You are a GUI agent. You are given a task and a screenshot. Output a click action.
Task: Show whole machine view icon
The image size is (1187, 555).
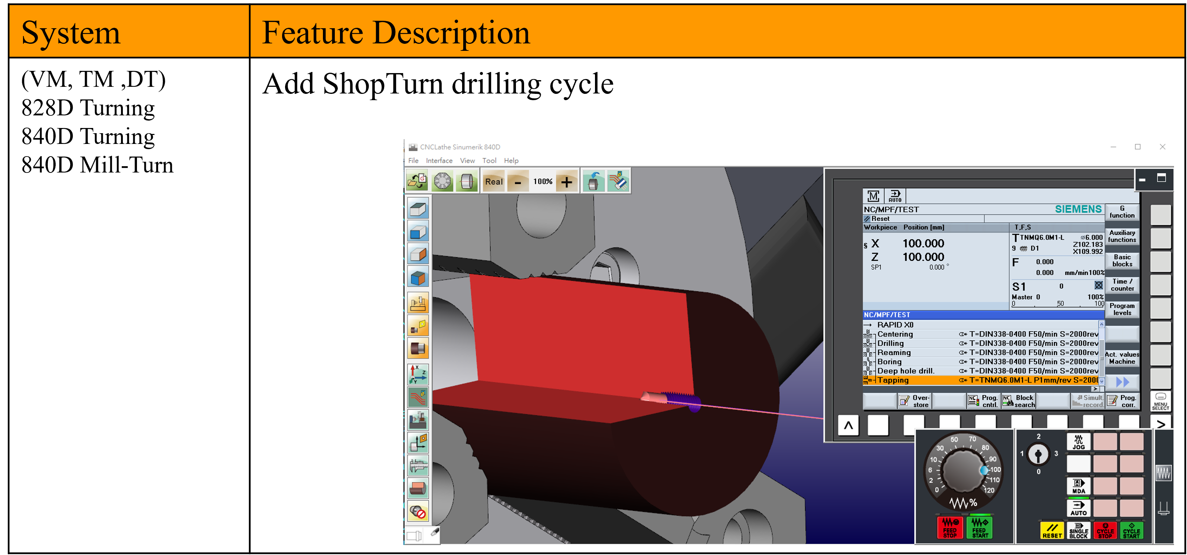[x=418, y=303]
